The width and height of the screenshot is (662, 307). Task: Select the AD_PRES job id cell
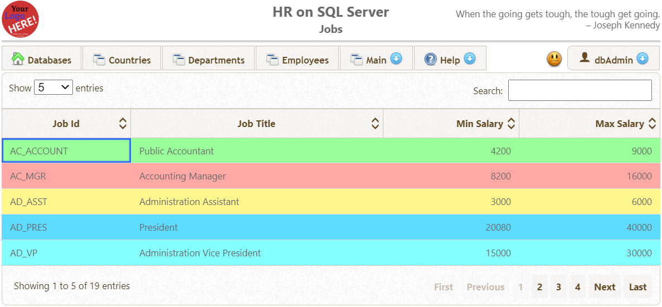(x=66, y=227)
